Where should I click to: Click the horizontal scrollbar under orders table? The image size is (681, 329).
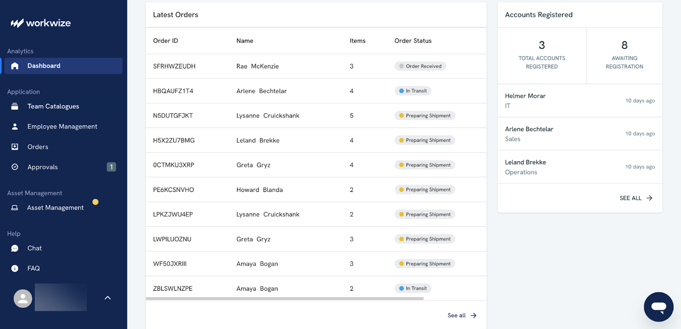click(x=284, y=299)
